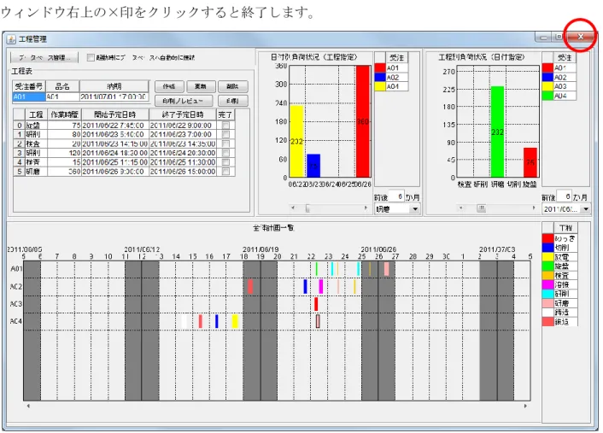Tick 完了 checkbox for row 2 検査
Viewport: 603px width, 433px height.
coord(225,143)
